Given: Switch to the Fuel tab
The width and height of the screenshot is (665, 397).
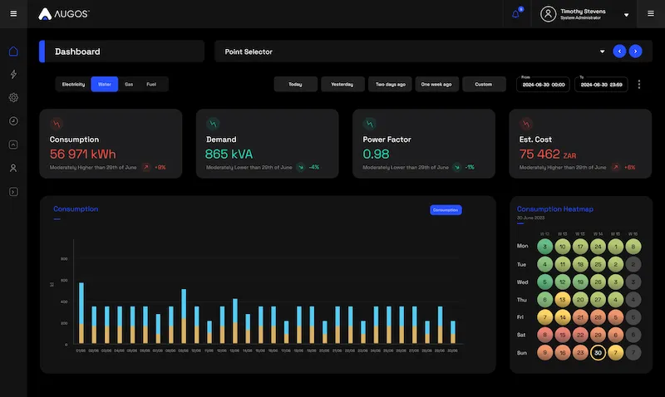Looking at the screenshot, I should [151, 85].
